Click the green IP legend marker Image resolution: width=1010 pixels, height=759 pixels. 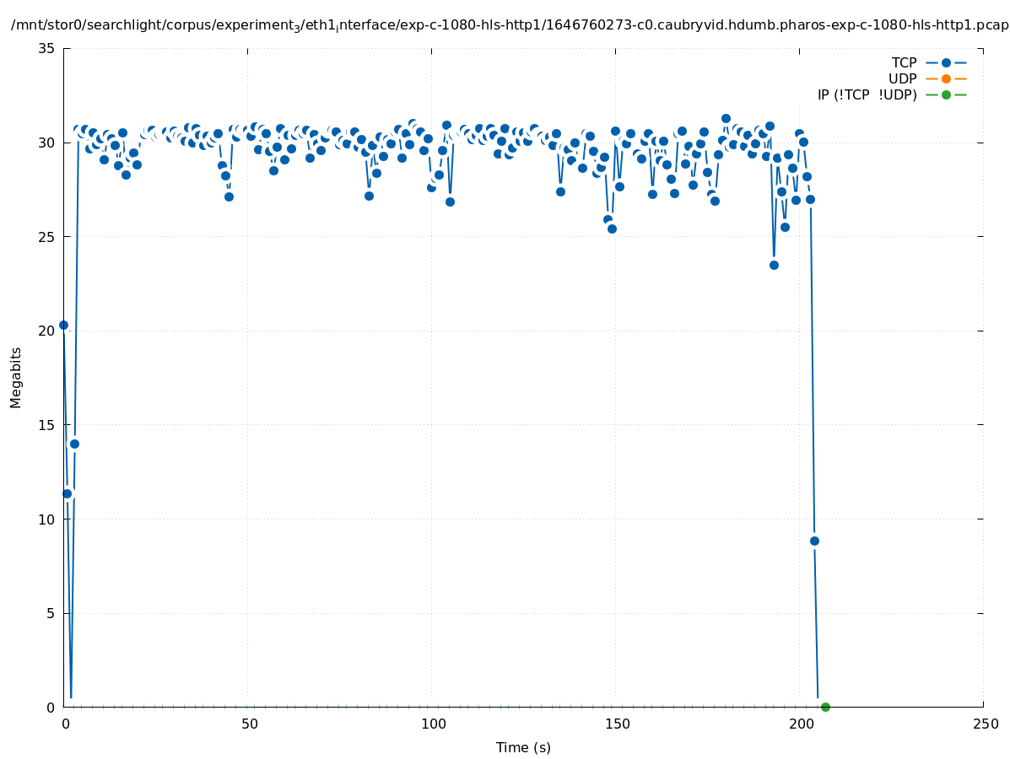click(x=946, y=94)
